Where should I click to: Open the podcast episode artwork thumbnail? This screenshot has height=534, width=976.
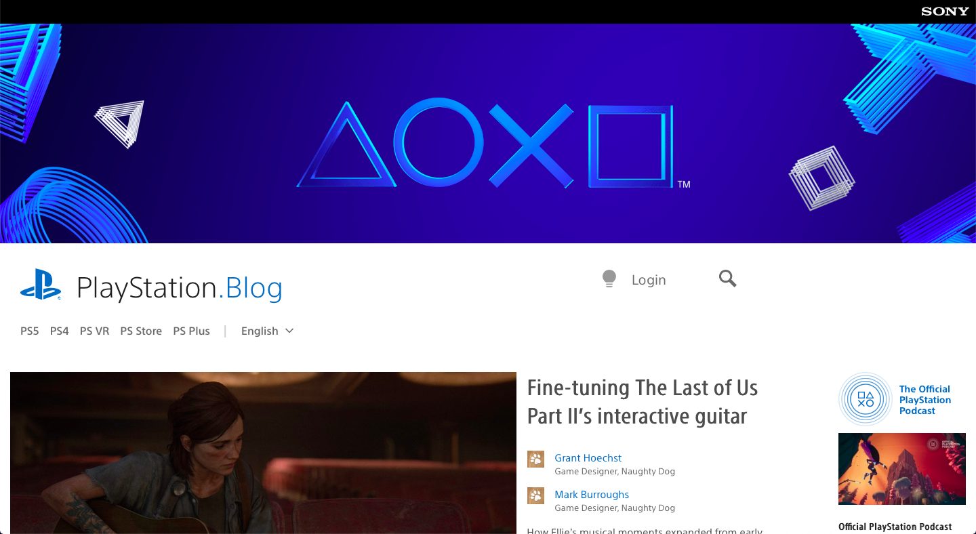[x=902, y=469]
